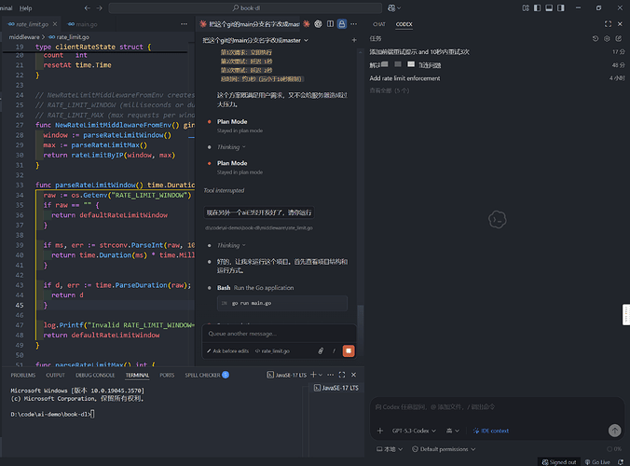Open the Customize Layout icon
630x466 pixels.
click(x=526, y=8)
